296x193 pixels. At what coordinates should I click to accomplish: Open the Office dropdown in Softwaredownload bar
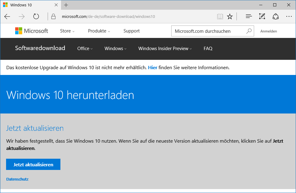(85, 49)
